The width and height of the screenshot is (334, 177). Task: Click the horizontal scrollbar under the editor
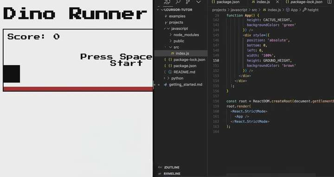point(270,175)
